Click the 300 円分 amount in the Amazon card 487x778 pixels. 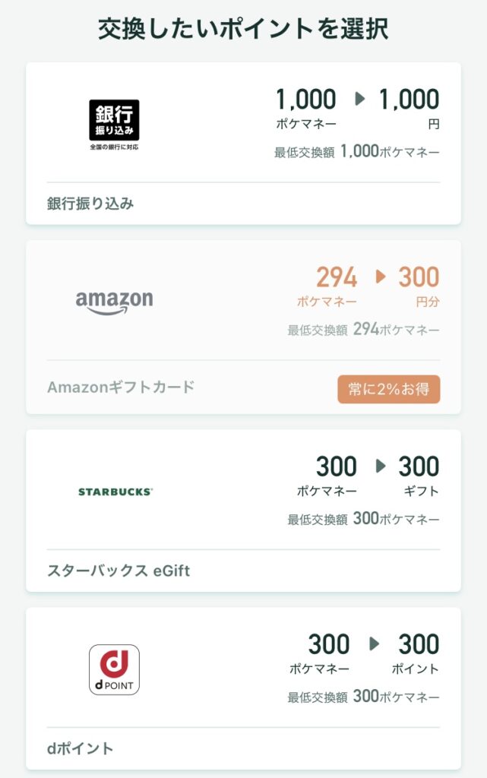tap(419, 285)
